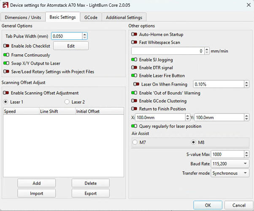254x211 pixels.
Task: Toggle Enable SJ Jogging switch
Action: click(134, 60)
